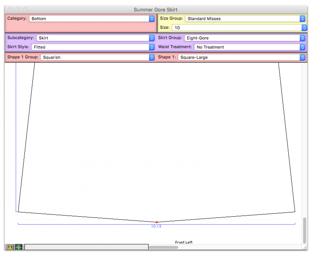Click the Summer Gore Skirt window title

155,9
